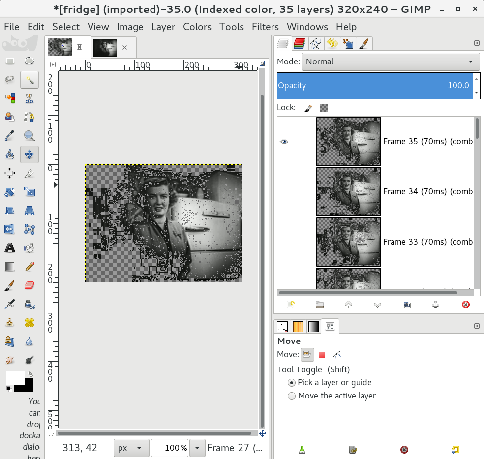Open the px units dropdown
This screenshot has height=459, width=484.
[131, 448]
